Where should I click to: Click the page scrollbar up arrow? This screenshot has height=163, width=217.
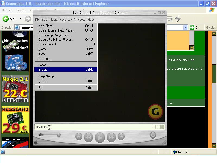[214, 33]
